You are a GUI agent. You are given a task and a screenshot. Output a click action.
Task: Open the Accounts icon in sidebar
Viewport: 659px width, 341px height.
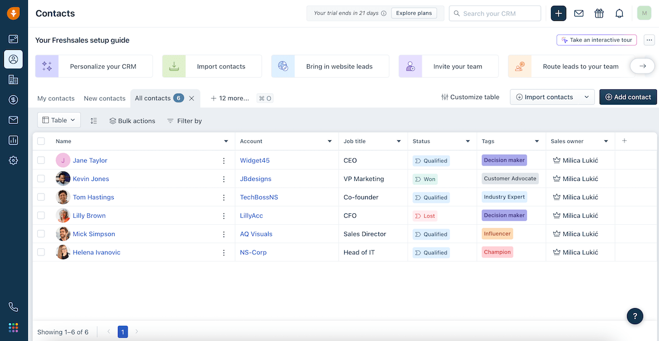[13, 79]
